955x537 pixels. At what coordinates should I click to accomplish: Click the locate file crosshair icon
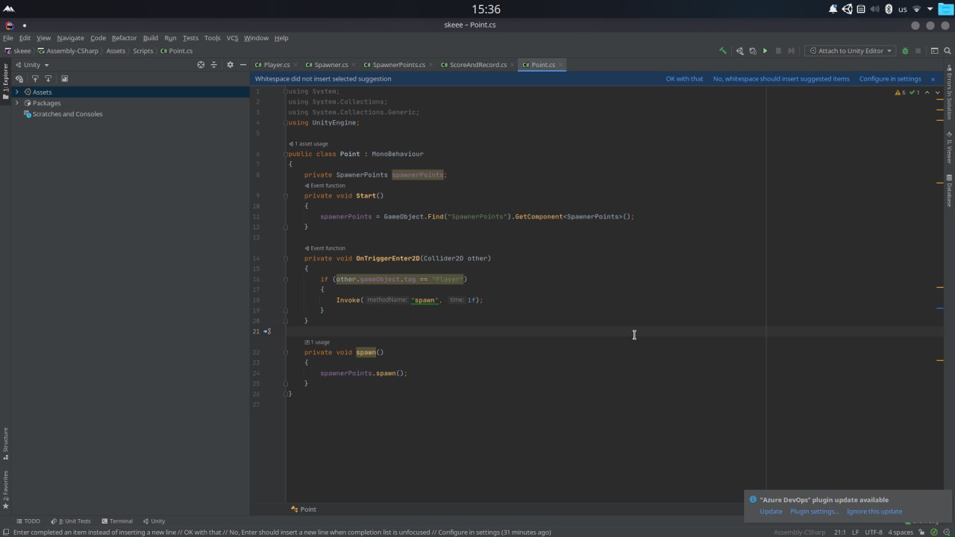coord(201,65)
